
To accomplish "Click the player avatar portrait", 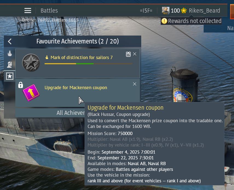I will click(166, 11).
